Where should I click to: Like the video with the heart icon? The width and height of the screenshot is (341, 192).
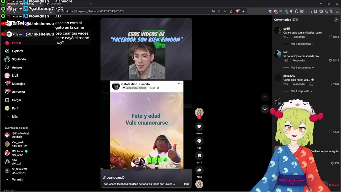[x=199, y=126]
